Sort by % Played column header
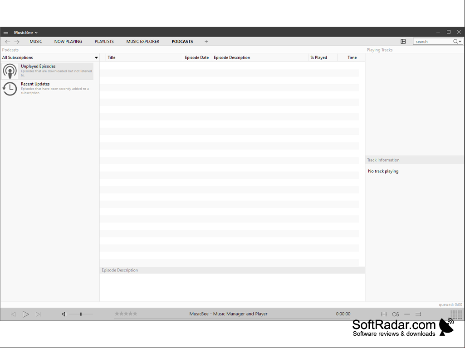The height and width of the screenshot is (348, 465). pos(323,57)
